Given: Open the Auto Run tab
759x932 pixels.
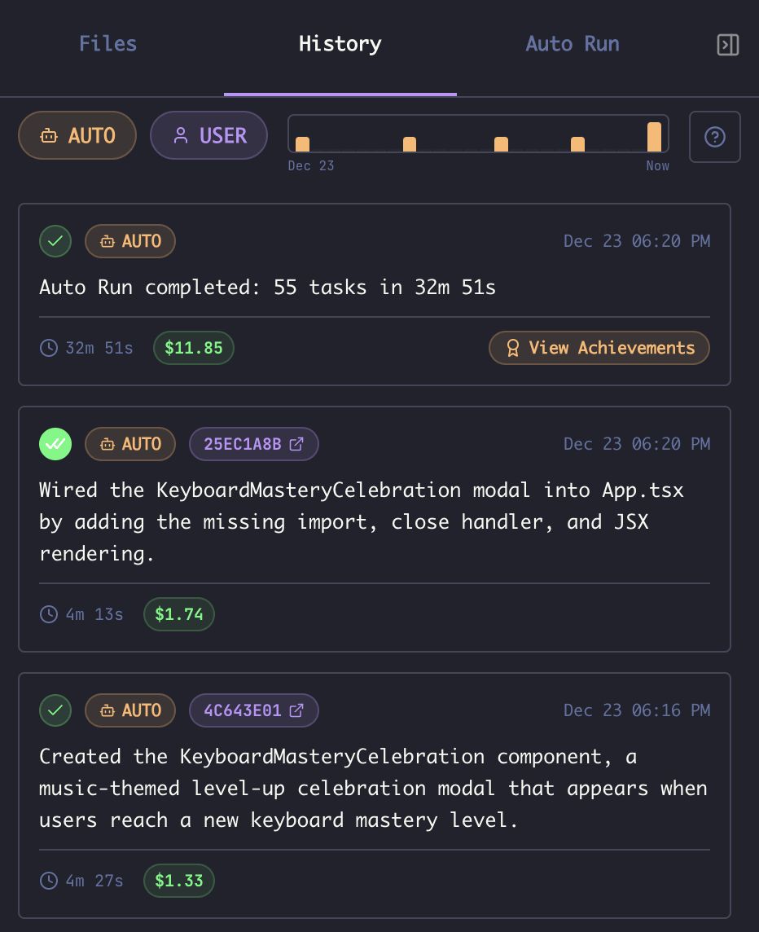Looking at the screenshot, I should pyautogui.click(x=572, y=44).
